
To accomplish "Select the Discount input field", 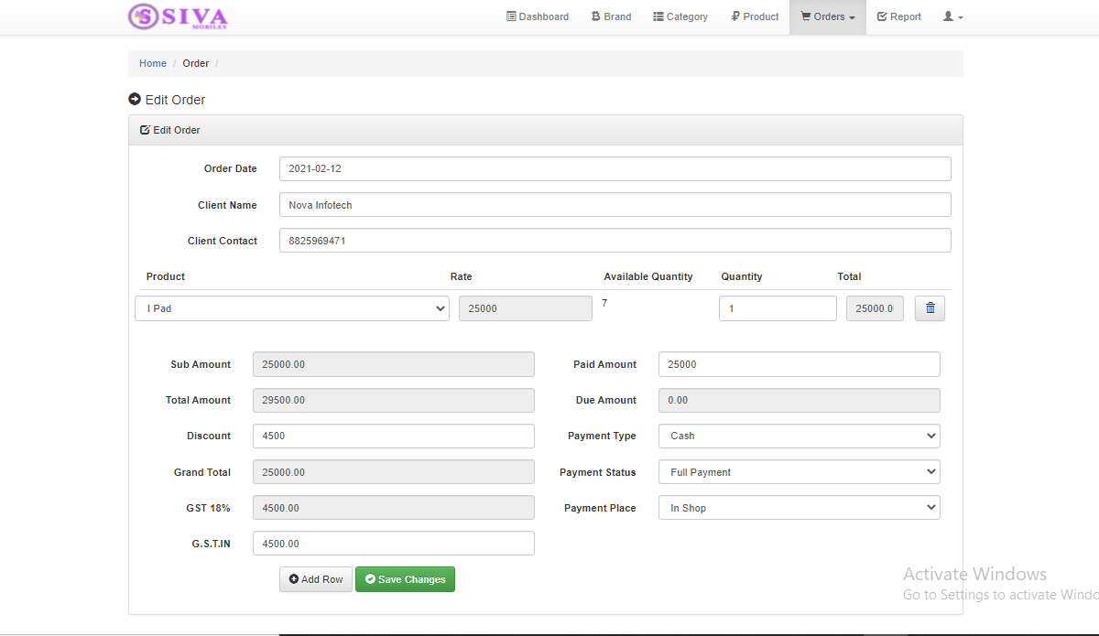I will [393, 436].
